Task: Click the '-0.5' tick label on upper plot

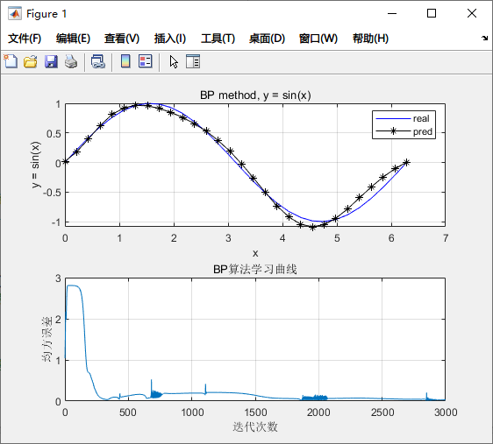Action: (x=52, y=193)
